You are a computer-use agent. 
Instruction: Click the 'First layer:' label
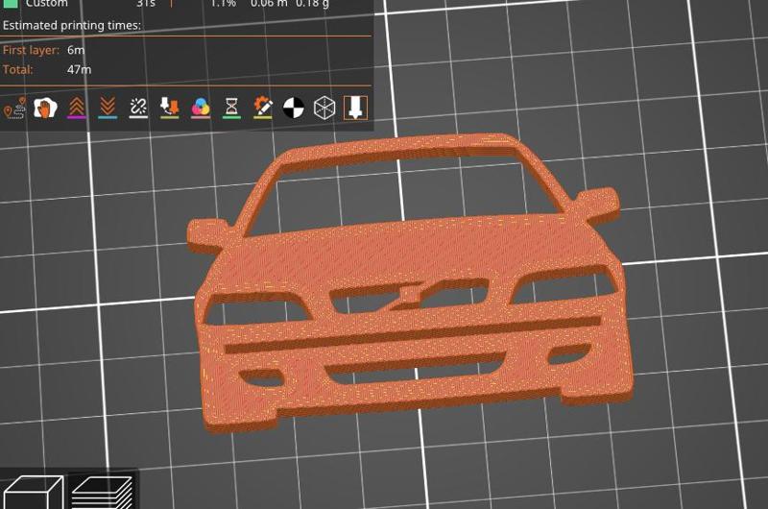click(x=31, y=50)
